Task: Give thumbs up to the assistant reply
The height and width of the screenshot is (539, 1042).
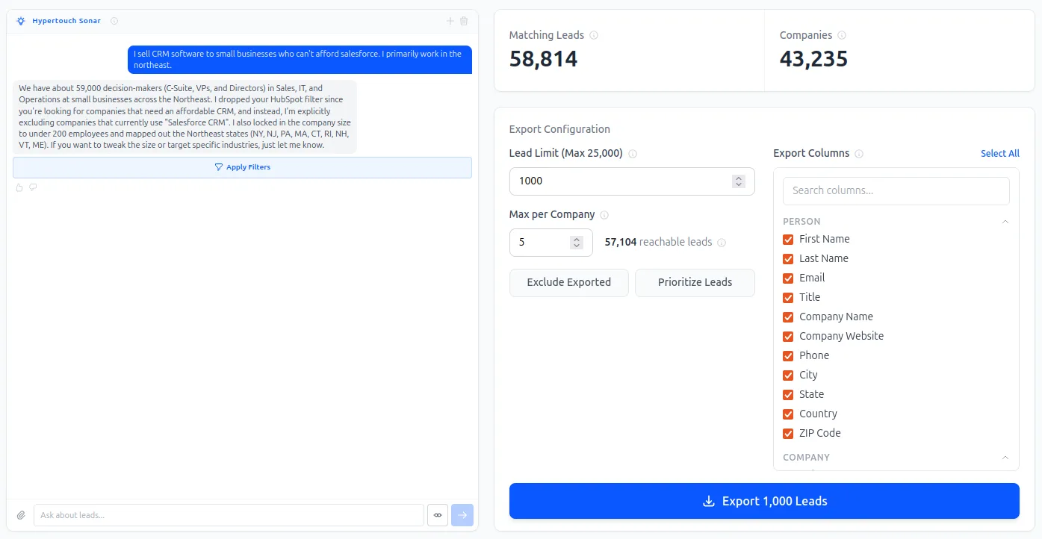Action: [19, 187]
